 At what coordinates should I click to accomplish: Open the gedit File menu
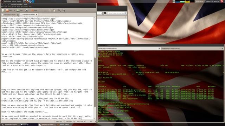pos(2,7)
